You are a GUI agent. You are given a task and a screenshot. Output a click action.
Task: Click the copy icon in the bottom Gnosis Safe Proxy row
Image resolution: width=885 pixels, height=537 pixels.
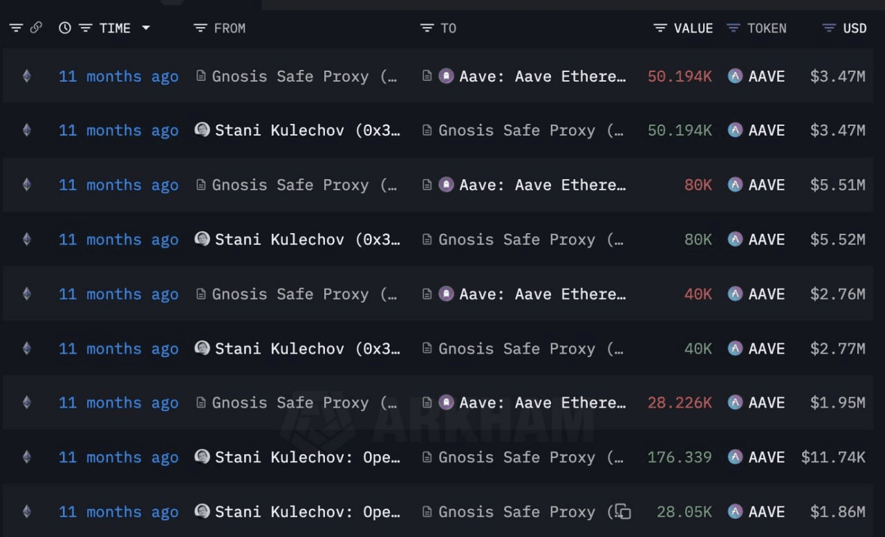click(x=623, y=511)
